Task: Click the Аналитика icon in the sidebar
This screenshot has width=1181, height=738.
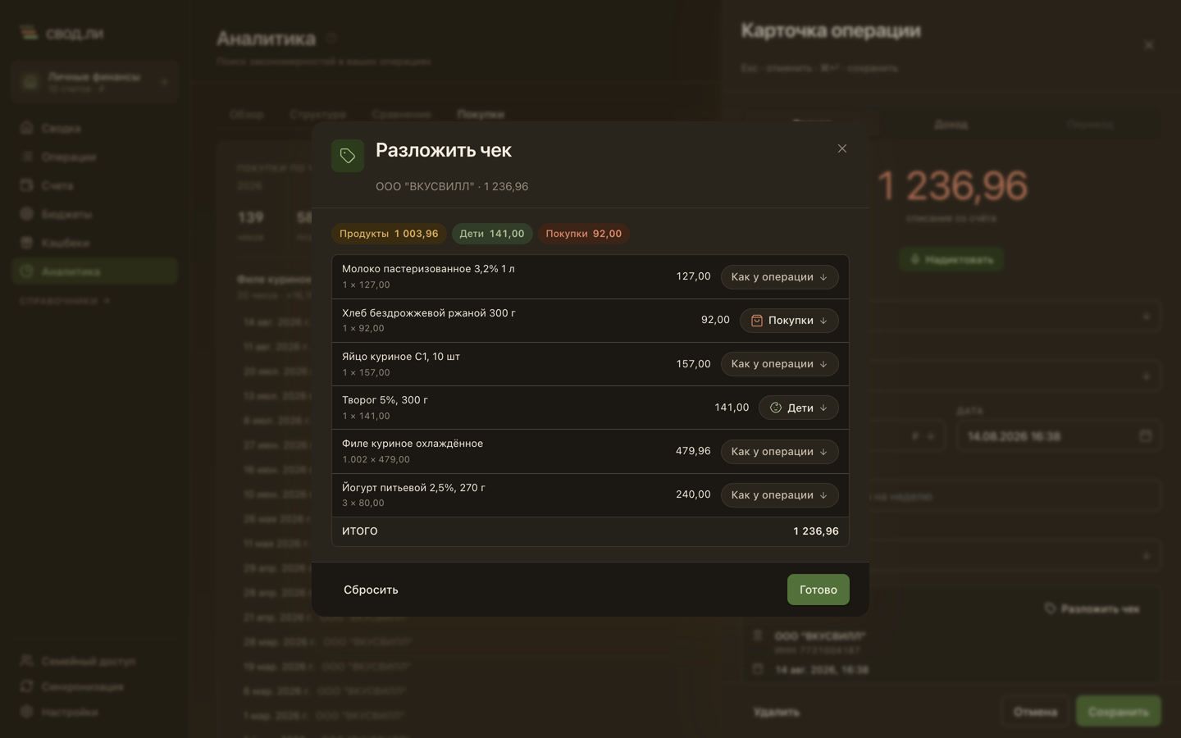Action: pos(26,271)
